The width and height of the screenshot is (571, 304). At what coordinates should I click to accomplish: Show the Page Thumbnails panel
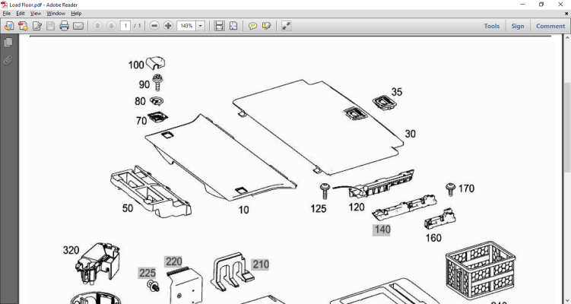click(8, 43)
